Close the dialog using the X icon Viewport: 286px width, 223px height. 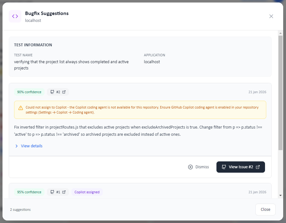(271, 16)
